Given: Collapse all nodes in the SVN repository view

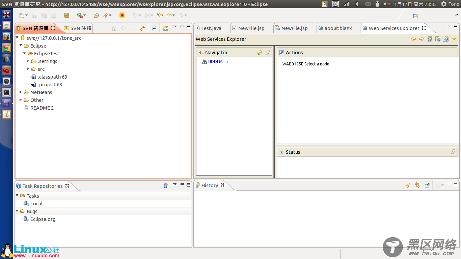Looking at the screenshot, I should [x=154, y=28].
